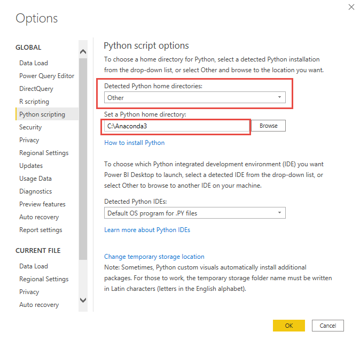This screenshot has width=360, height=347.
Task: Click the sidebar scroll down arrow
Action: coord(83,300)
